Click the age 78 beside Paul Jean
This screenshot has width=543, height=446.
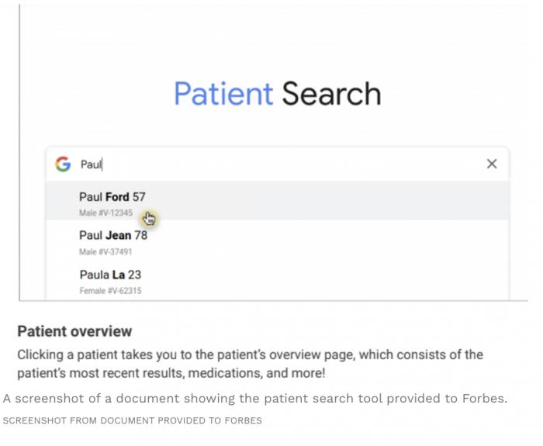[140, 235]
